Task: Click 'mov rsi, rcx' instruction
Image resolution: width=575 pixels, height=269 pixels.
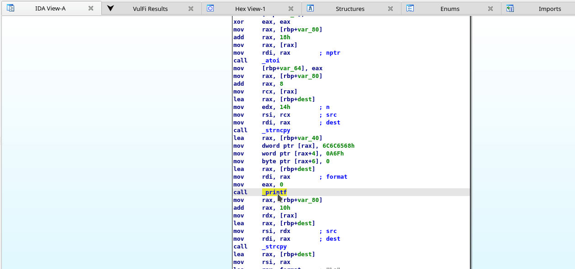Action: [x=262, y=115]
